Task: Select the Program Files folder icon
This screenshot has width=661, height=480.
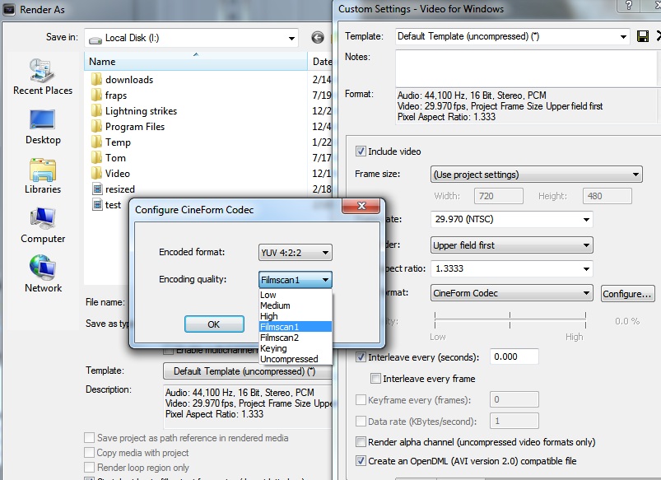Action: tap(97, 126)
